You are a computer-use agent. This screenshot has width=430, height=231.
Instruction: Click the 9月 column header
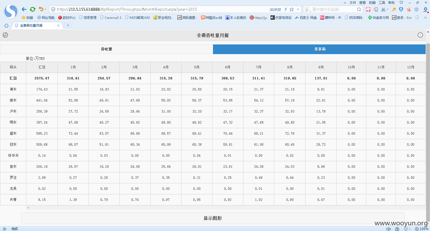point(321,67)
